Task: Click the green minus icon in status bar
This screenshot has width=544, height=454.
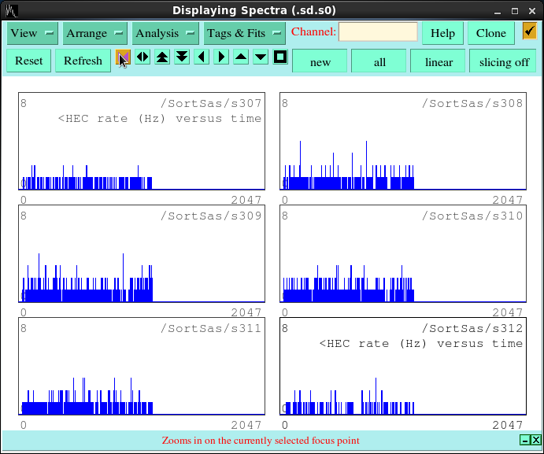Action: [x=525, y=440]
